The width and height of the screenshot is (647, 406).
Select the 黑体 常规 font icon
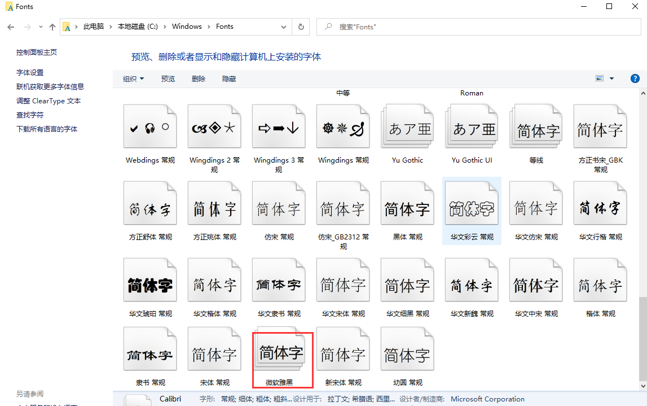(x=408, y=203)
